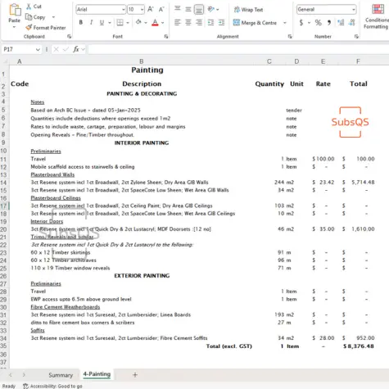Select the SubsQS logo image

pyautogui.click(x=351, y=122)
